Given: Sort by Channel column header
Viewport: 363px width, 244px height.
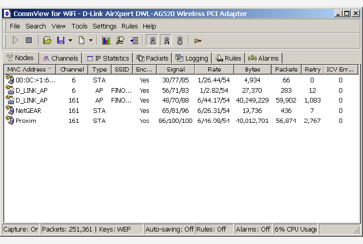Looking at the screenshot, I should pos(72,69).
